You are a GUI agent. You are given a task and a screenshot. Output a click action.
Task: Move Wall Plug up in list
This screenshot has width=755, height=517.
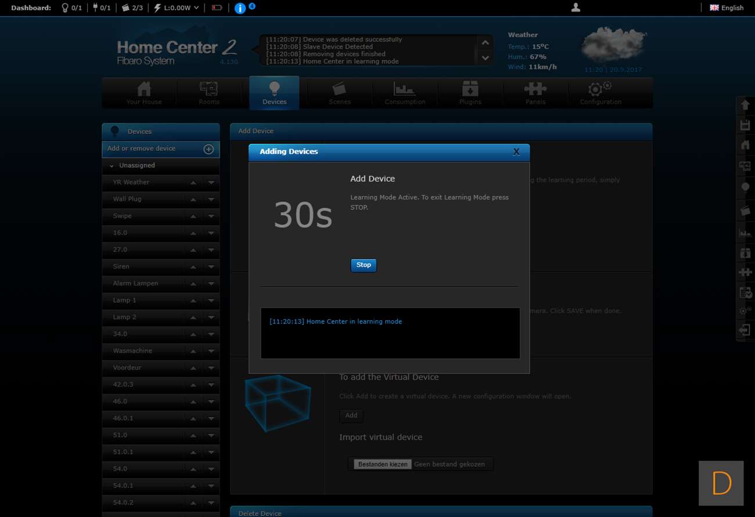coord(193,200)
